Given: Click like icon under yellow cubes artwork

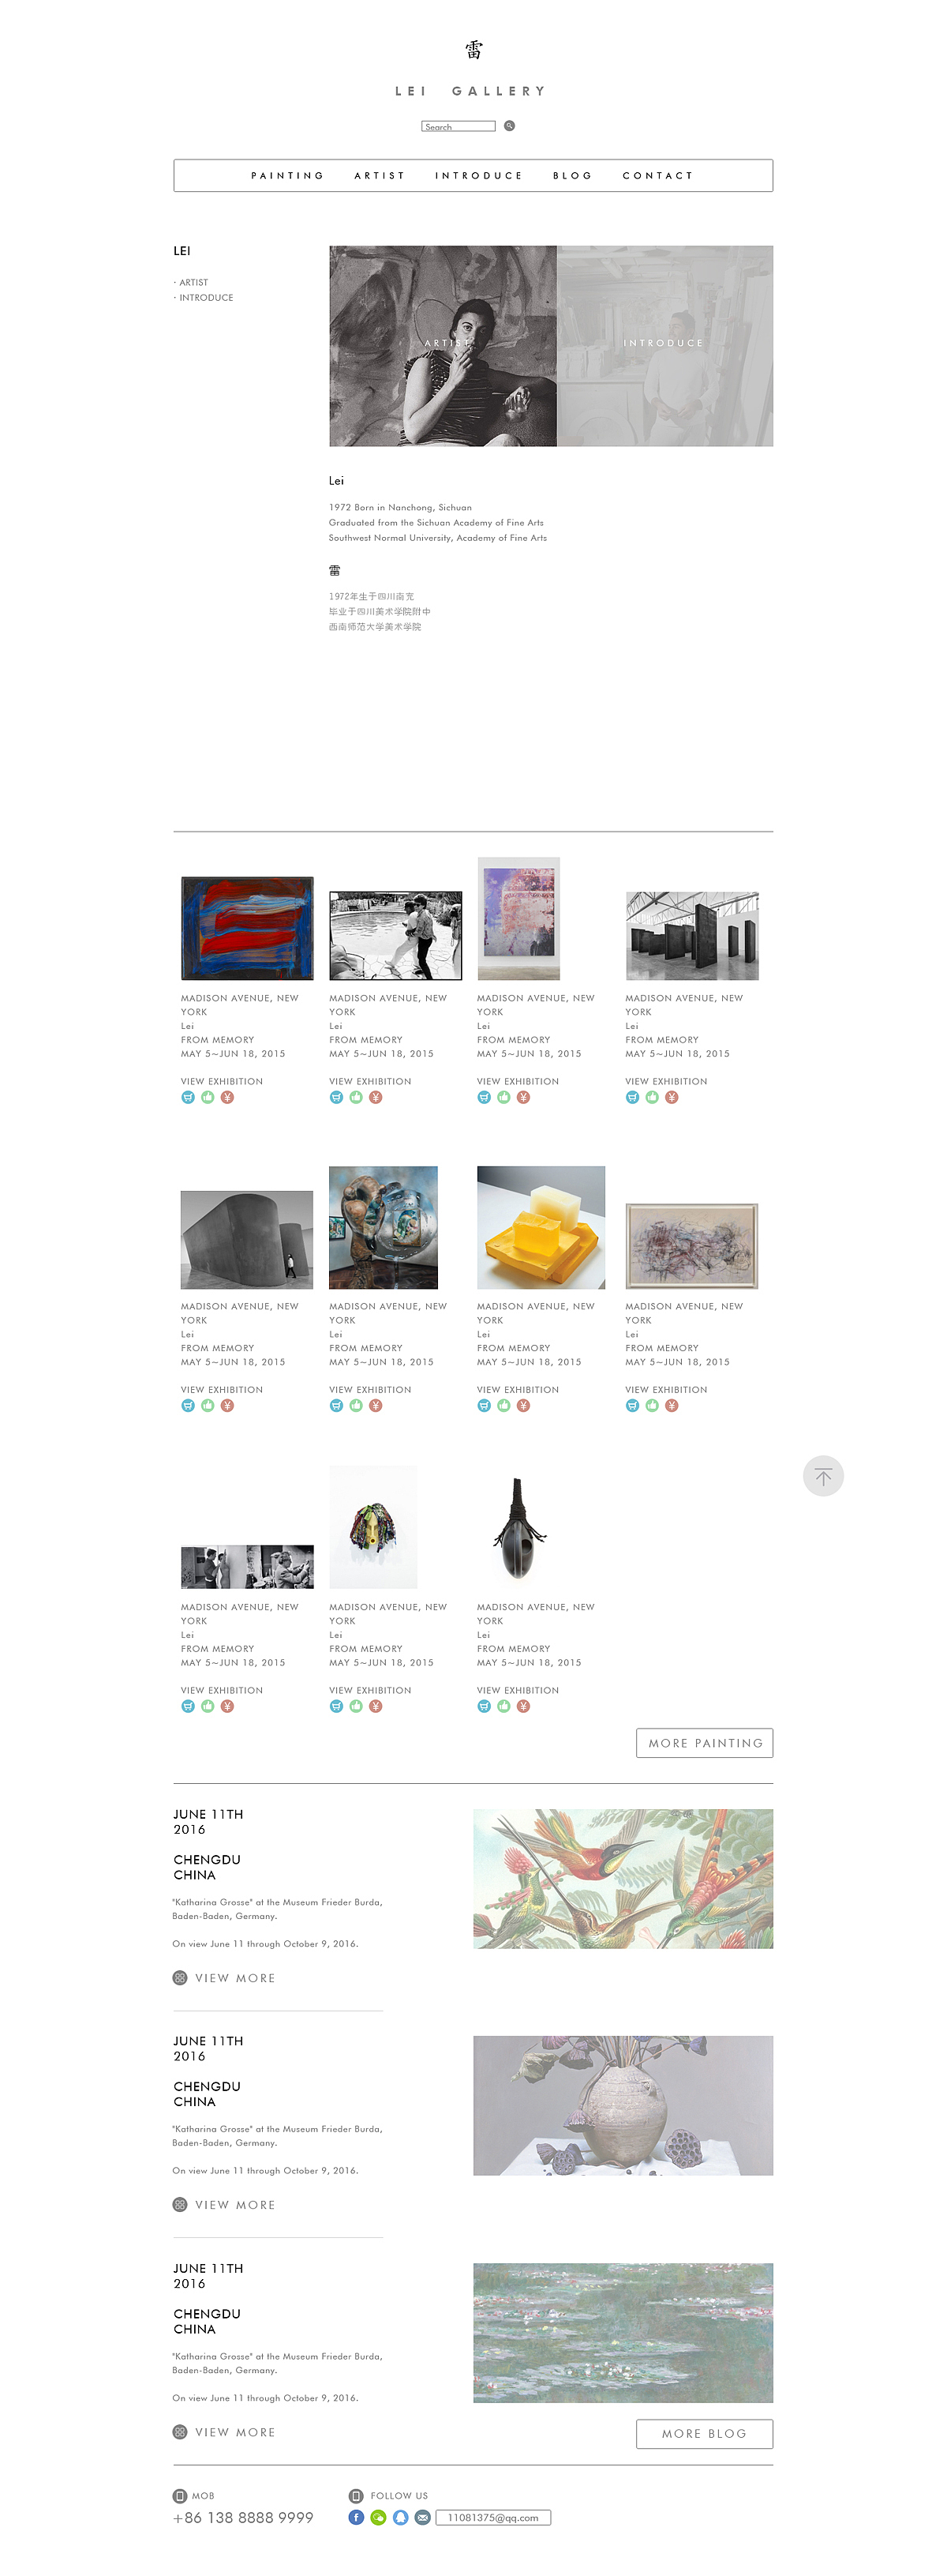Looking at the screenshot, I should (503, 1405).
